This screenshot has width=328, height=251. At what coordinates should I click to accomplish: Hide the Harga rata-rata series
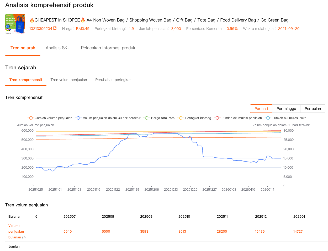[159, 118]
